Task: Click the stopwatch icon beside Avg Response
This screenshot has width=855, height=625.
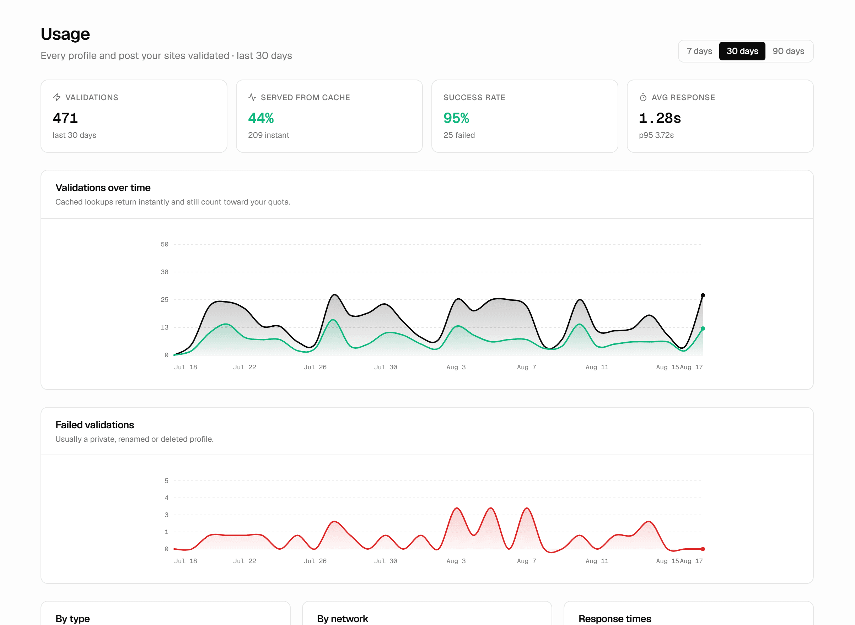Action: pyautogui.click(x=642, y=98)
